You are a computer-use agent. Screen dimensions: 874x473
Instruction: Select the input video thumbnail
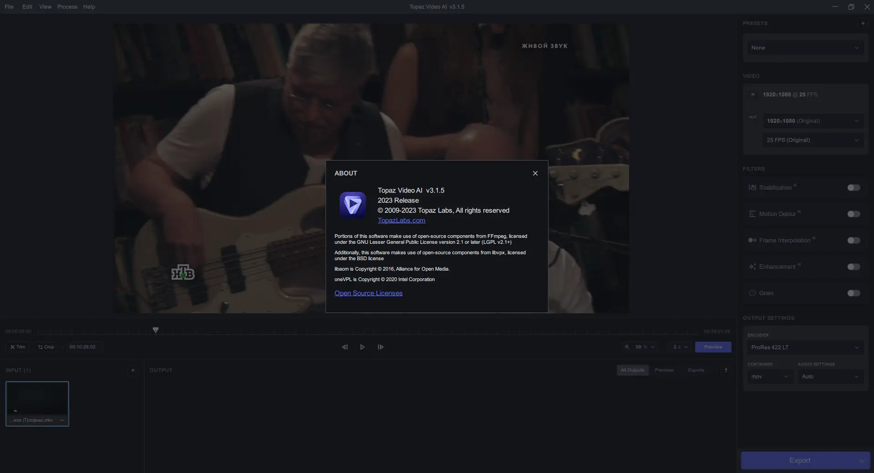pos(37,404)
